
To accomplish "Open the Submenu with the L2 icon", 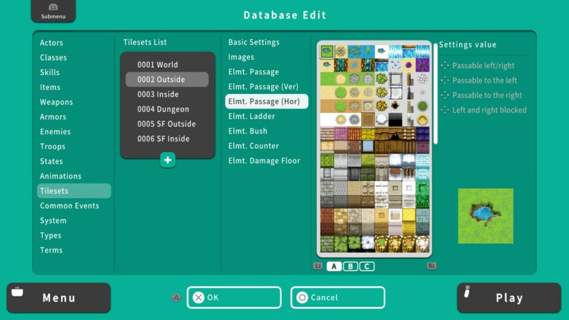I will (53, 11).
